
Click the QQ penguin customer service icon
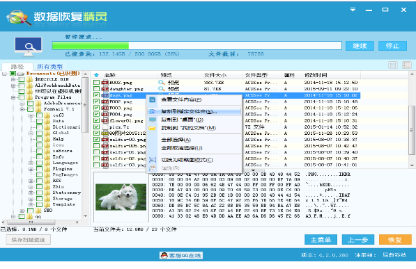pyautogui.click(x=164, y=256)
